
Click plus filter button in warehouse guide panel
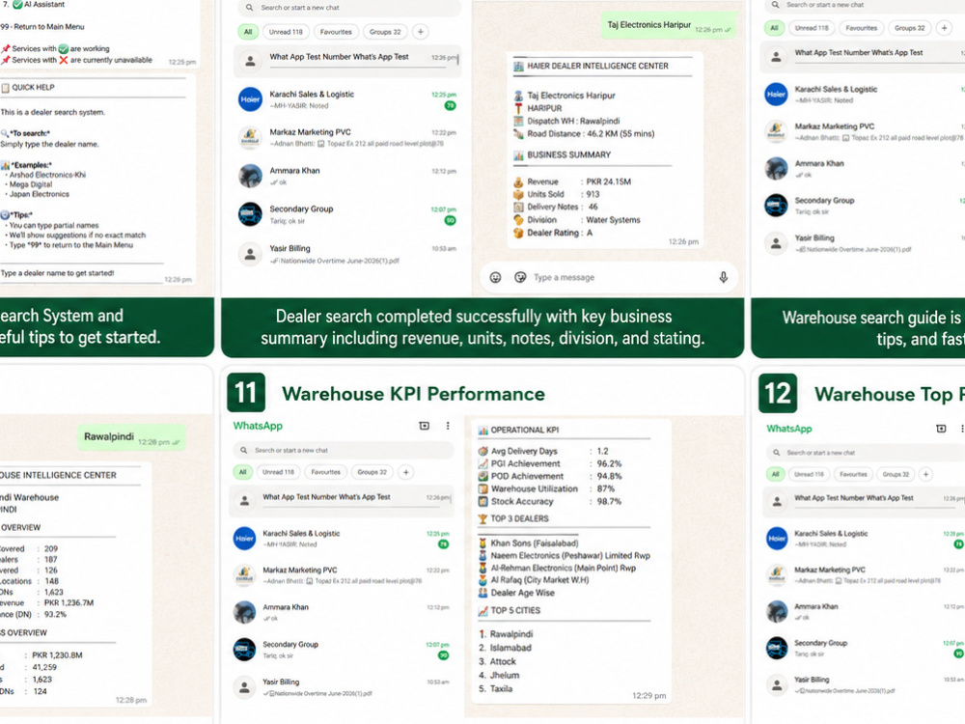point(944,28)
